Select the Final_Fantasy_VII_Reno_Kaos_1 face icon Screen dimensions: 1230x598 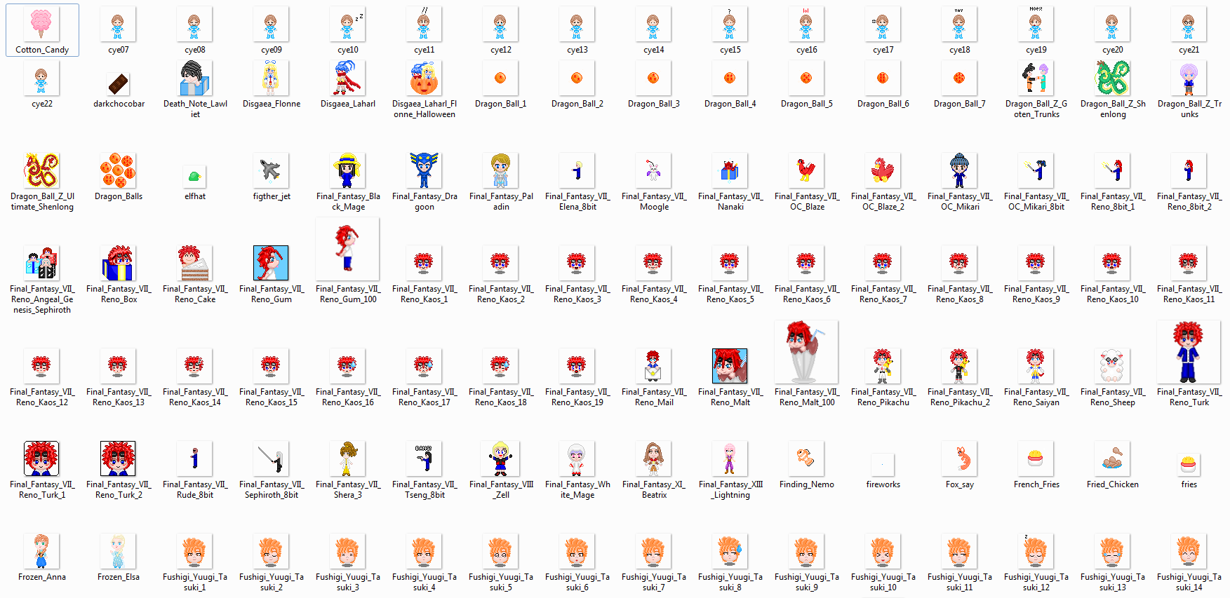pyautogui.click(x=424, y=263)
